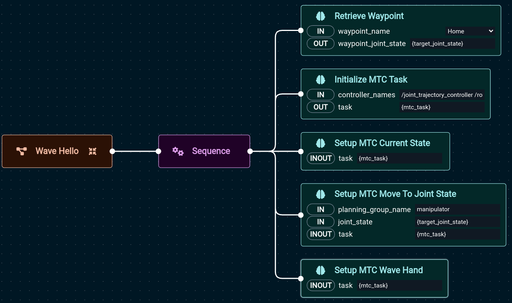
Task: Click the OUT badge next to waypoint_joint_state
Action: tap(321, 44)
